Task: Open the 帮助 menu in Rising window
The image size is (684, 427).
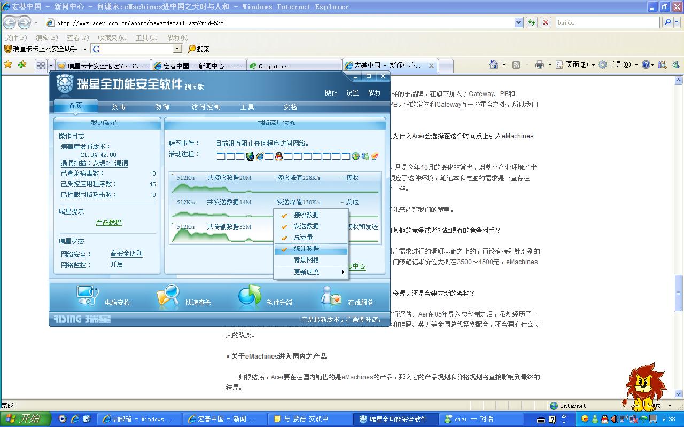Action: click(x=374, y=92)
